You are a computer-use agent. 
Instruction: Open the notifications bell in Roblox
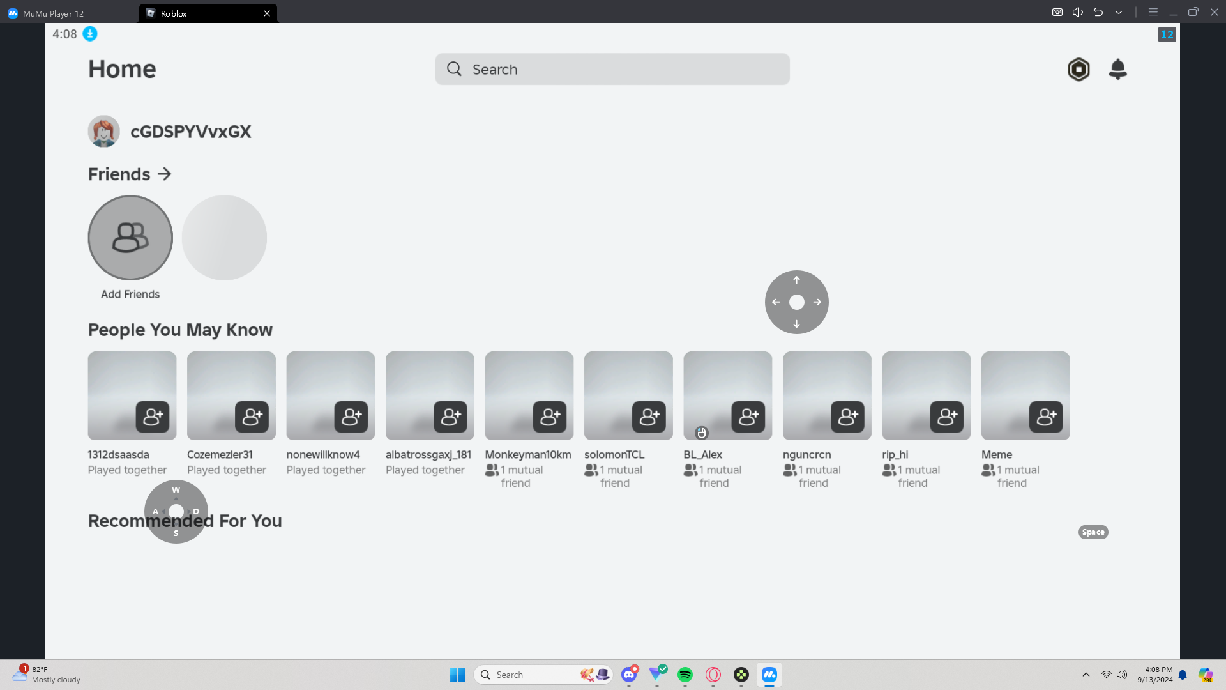tap(1117, 69)
